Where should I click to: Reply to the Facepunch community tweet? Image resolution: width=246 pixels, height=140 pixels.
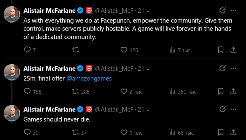[28, 50]
